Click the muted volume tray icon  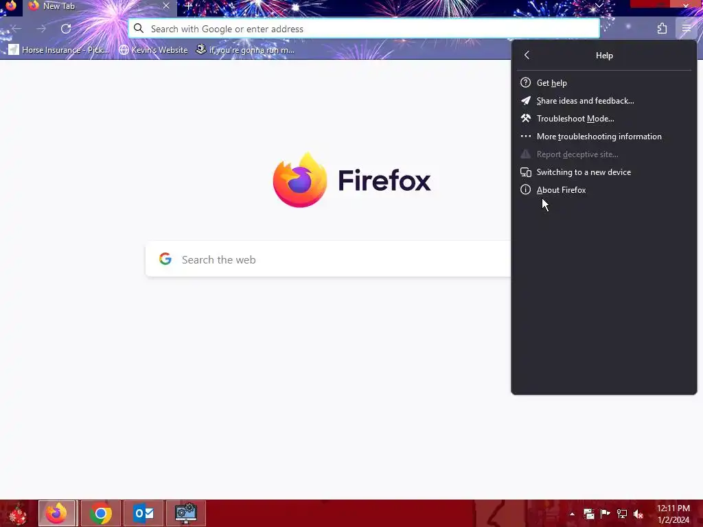pos(638,514)
